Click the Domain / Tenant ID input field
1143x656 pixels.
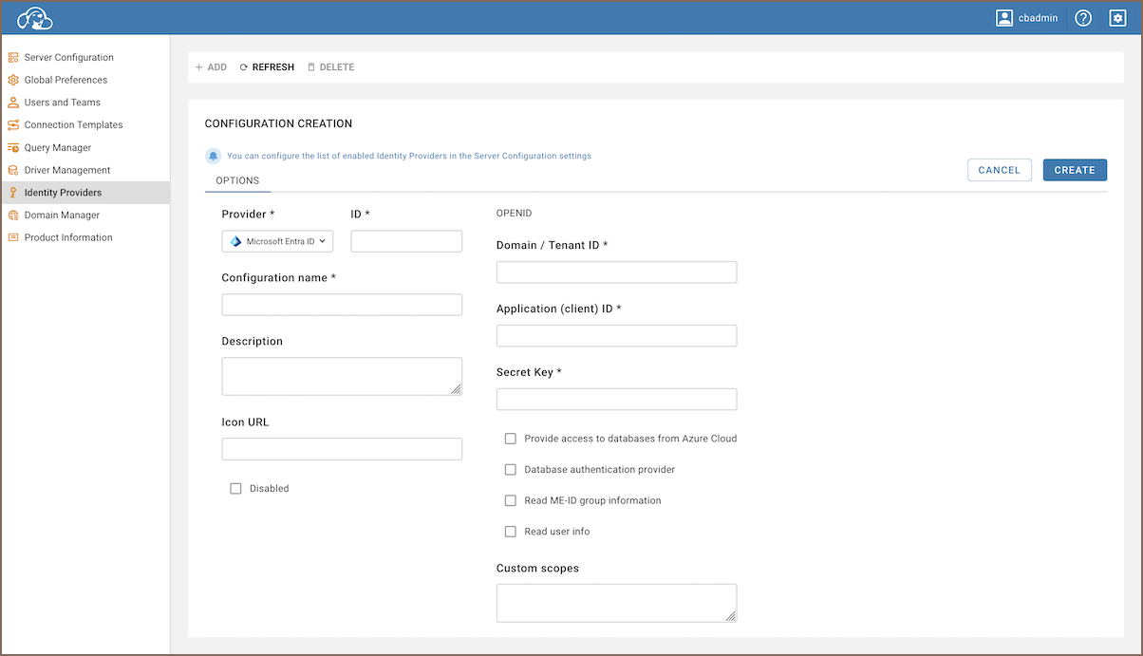click(616, 272)
